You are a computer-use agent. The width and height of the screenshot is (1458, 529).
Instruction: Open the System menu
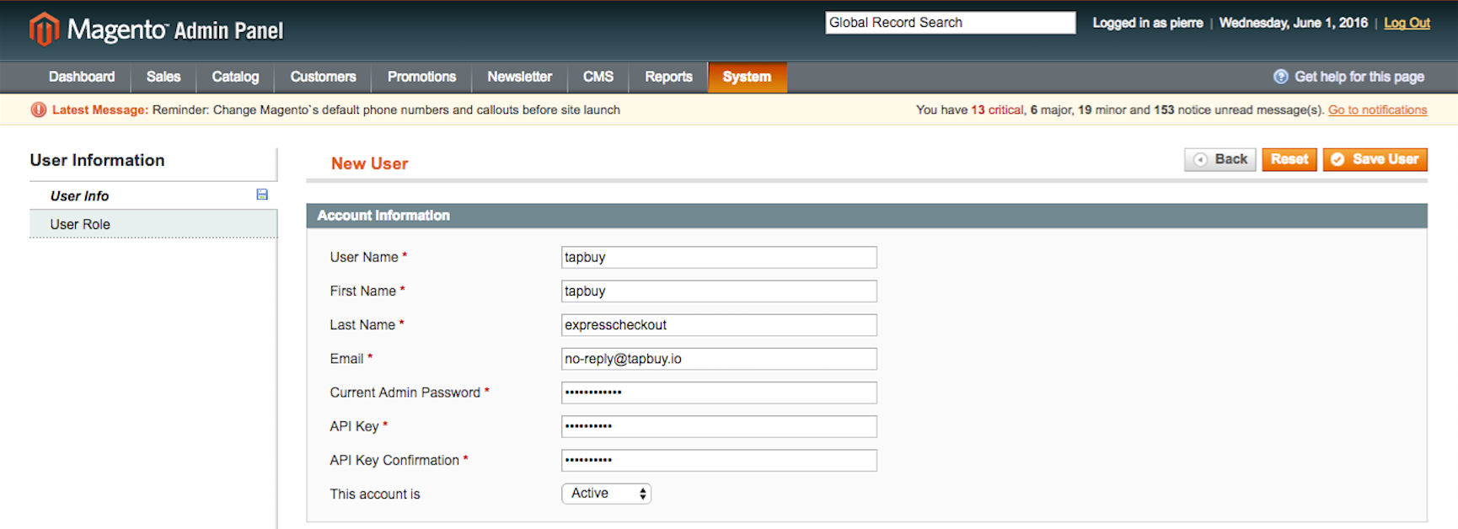pyautogui.click(x=747, y=77)
